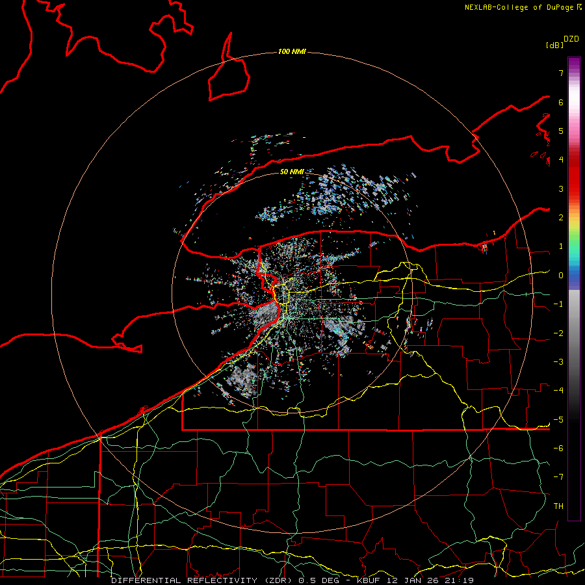Viewport: 585px width, 585px height.
Task: Click the 6 dB legend value
Action: [561, 102]
